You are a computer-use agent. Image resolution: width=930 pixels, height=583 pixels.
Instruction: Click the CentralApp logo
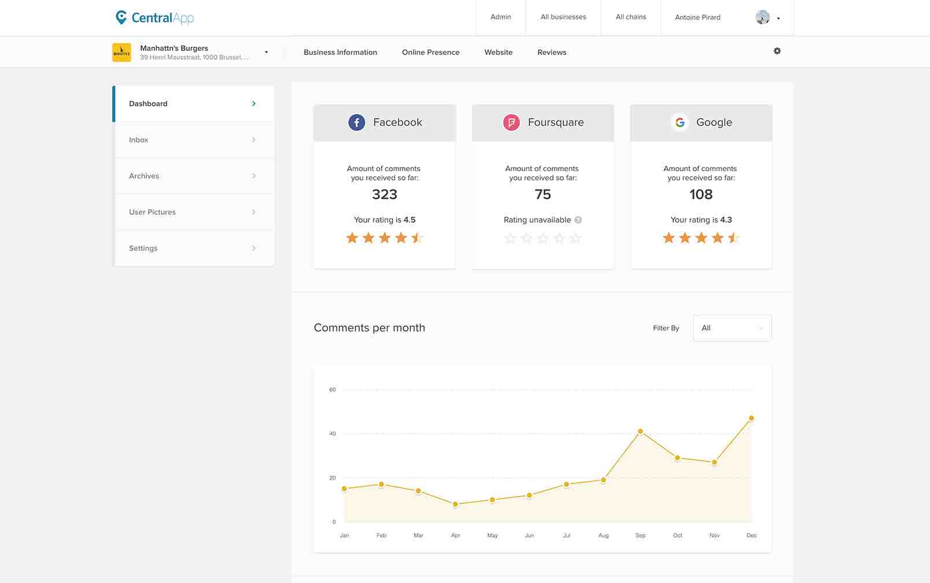pos(154,17)
